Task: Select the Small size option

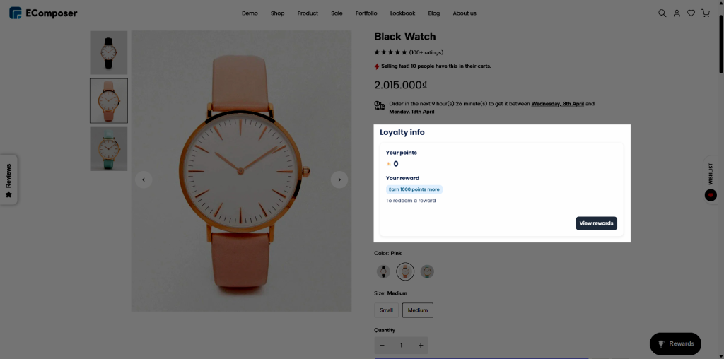Action: [386, 310]
